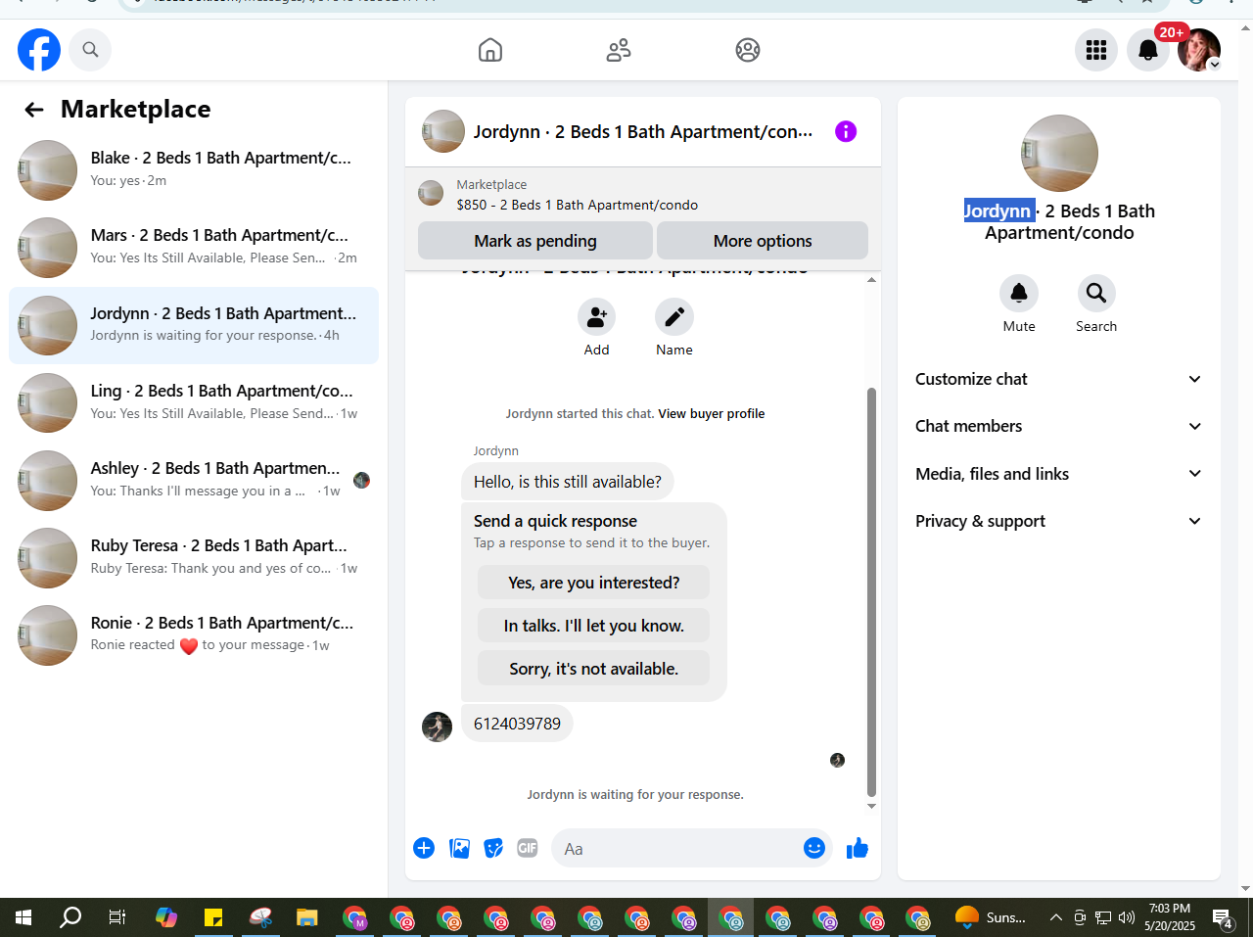Open the emoji smiley picker
This screenshot has width=1253, height=937.
click(x=814, y=848)
